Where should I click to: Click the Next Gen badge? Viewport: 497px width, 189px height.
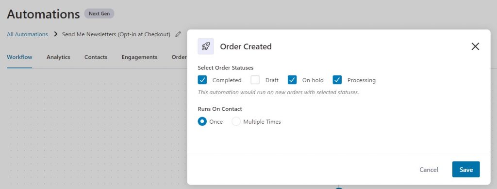pyautogui.click(x=99, y=14)
